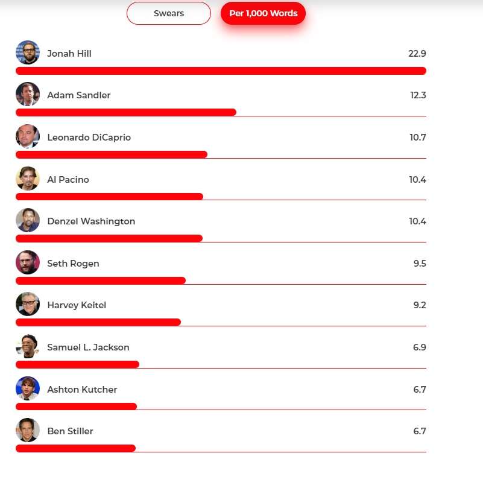Select the Leonardo DiCaprio name text

point(89,138)
